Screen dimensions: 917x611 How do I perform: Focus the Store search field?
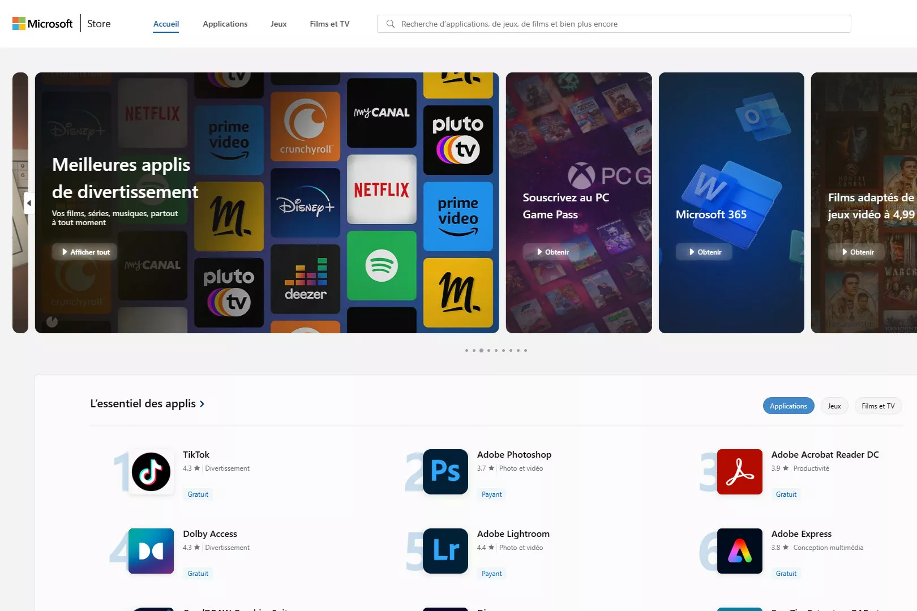click(623, 24)
